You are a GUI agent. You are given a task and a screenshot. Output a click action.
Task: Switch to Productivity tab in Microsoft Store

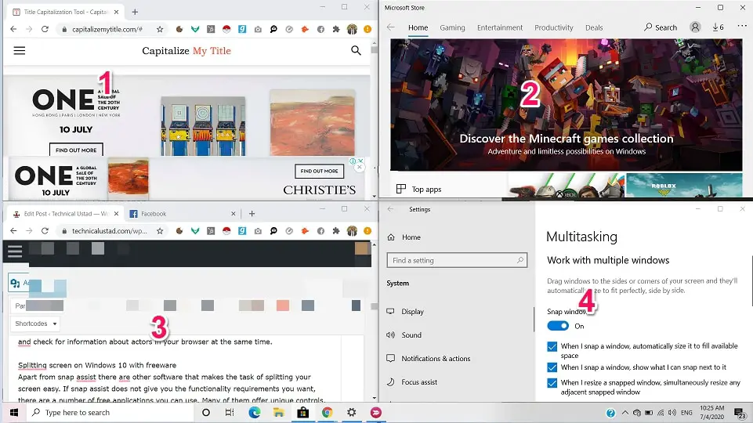pos(554,27)
